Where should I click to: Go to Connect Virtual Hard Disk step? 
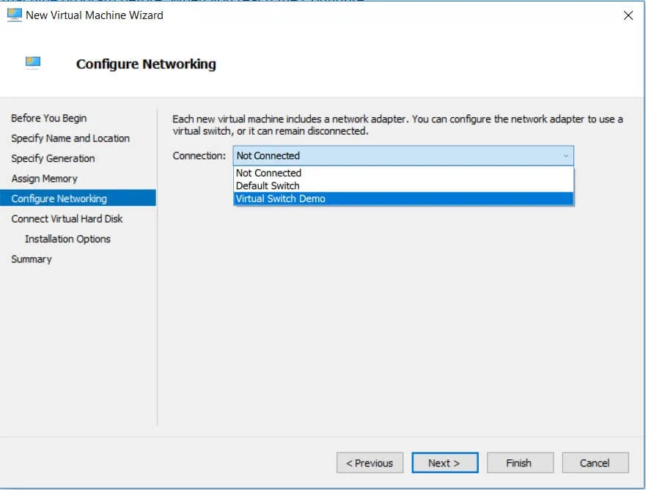pyautogui.click(x=67, y=219)
